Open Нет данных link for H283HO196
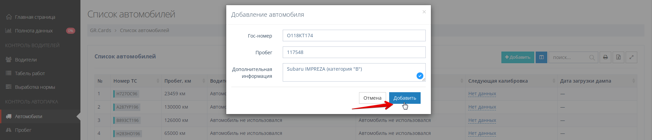The height and width of the screenshot is (140, 652). [482, 133]
